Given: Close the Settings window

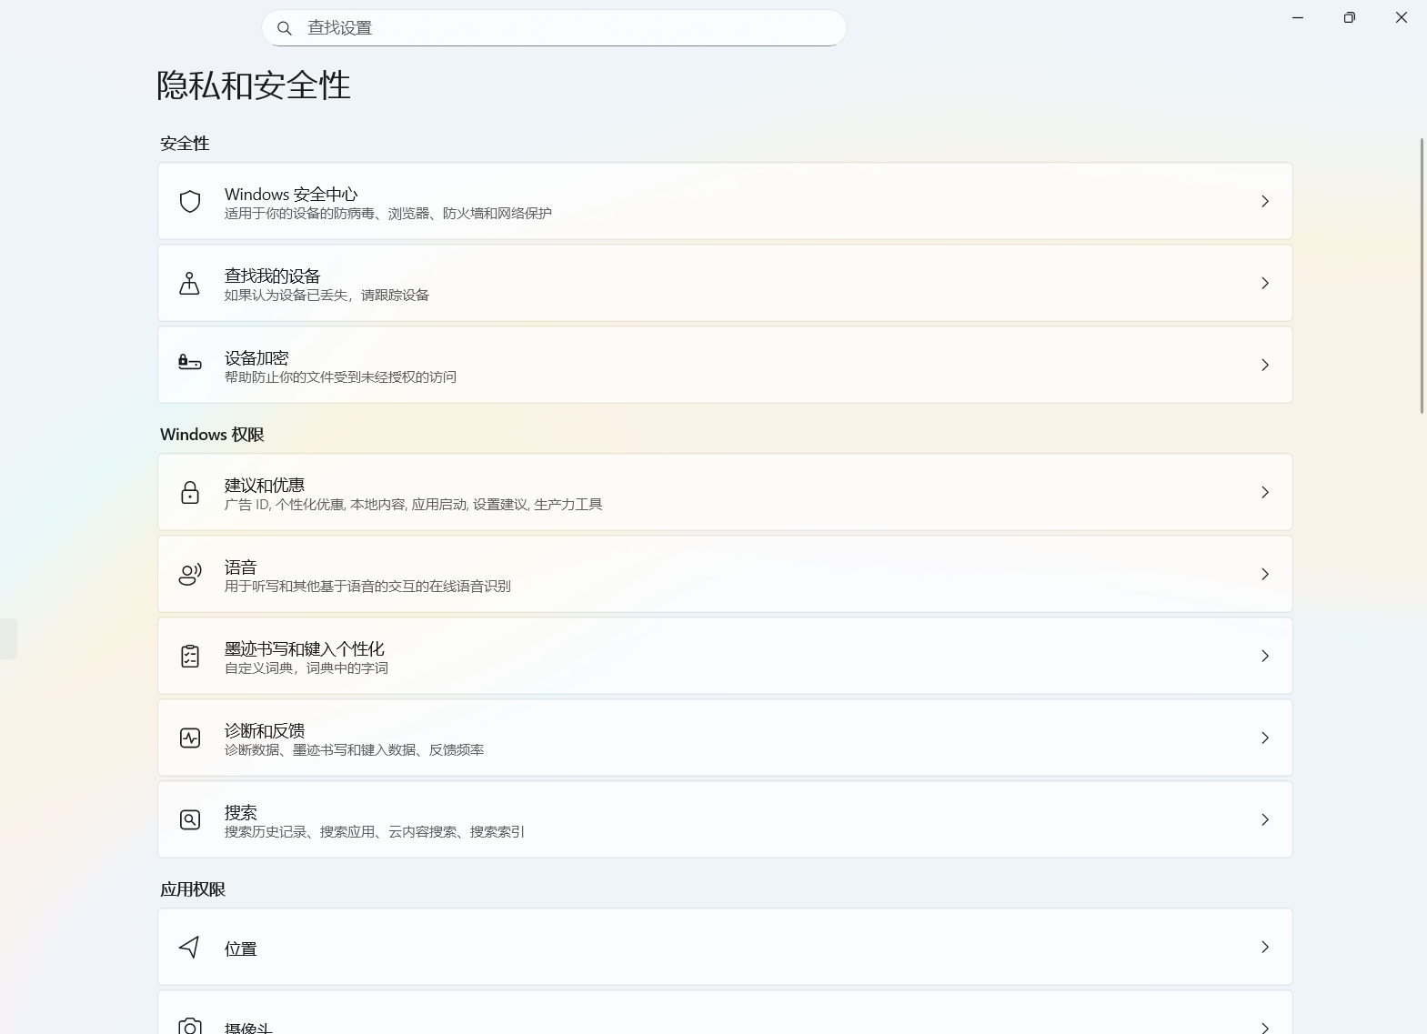Looking at the screenshot, I should coord(1402,18).
